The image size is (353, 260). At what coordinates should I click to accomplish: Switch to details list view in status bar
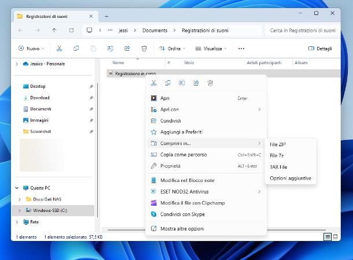click(x=328, y=237)
